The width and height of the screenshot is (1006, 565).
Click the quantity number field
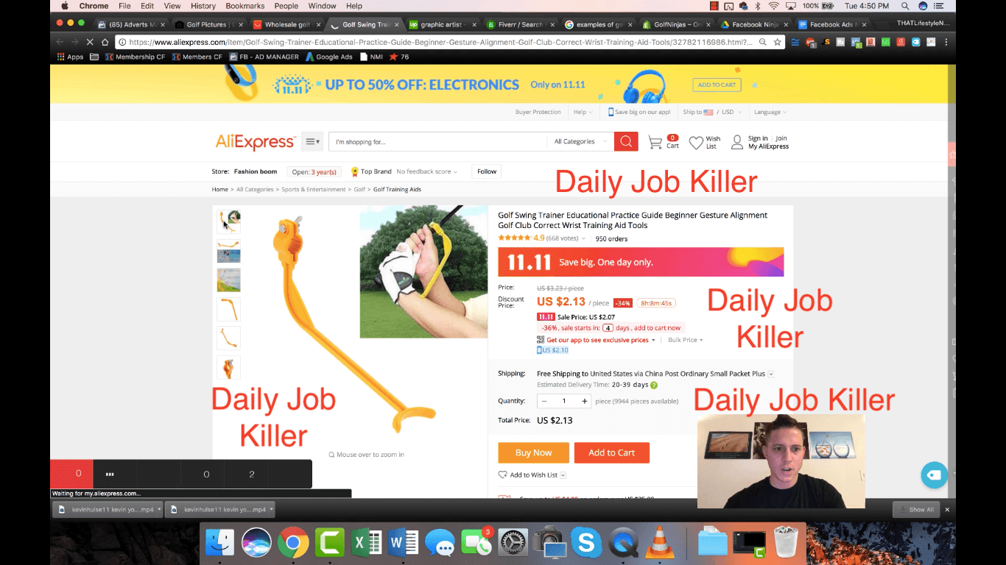tap(564, 401)
